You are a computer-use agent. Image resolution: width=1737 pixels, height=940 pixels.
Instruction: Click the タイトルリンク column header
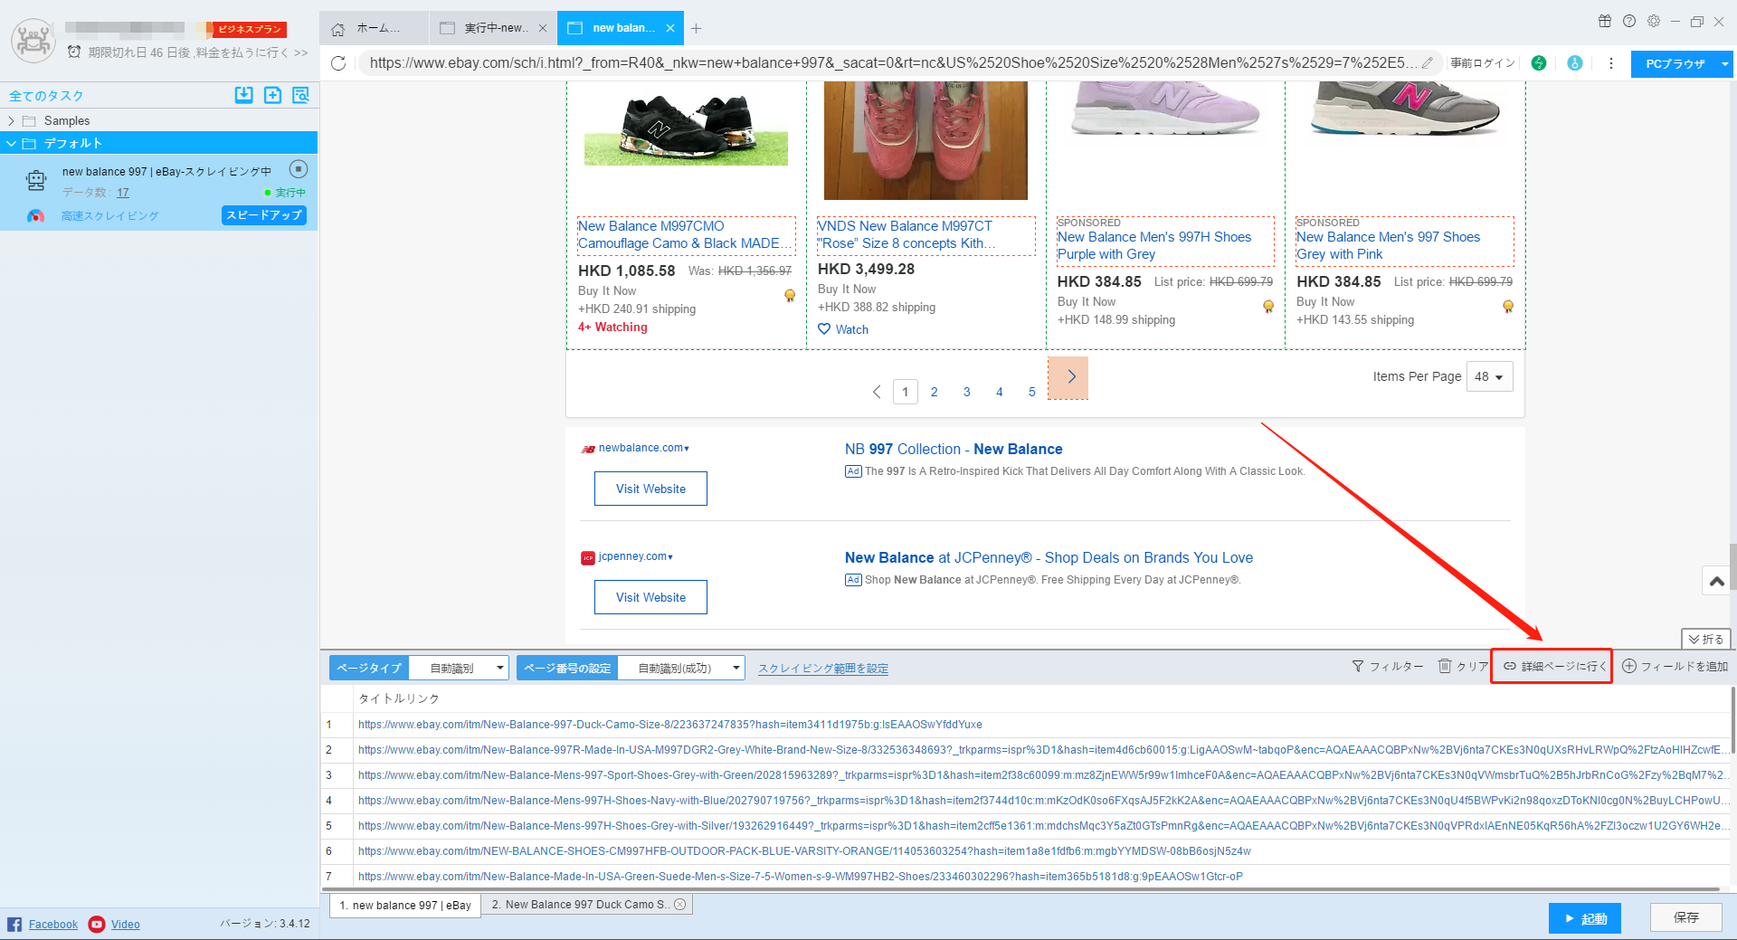tap(399, 698)
